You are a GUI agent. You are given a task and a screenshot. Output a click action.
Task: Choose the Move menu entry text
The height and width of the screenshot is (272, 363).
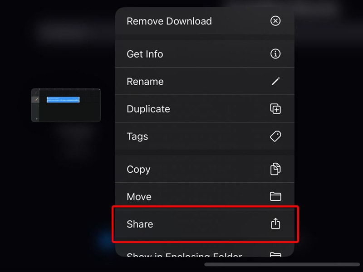[x=139, y=197]
